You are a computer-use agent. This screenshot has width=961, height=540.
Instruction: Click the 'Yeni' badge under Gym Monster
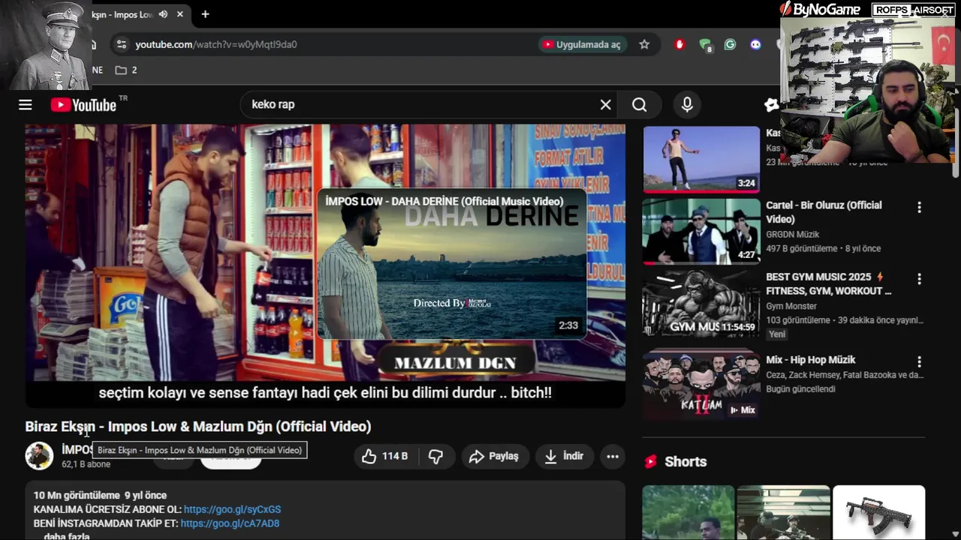tap(777, 334)
